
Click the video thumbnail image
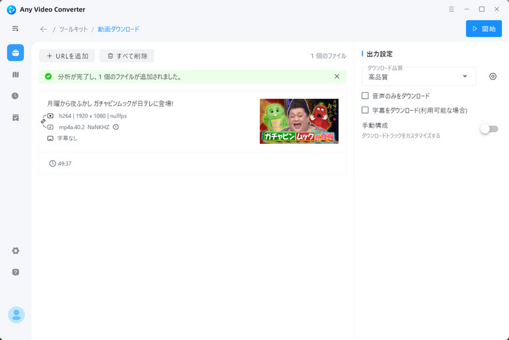point(299,121)
